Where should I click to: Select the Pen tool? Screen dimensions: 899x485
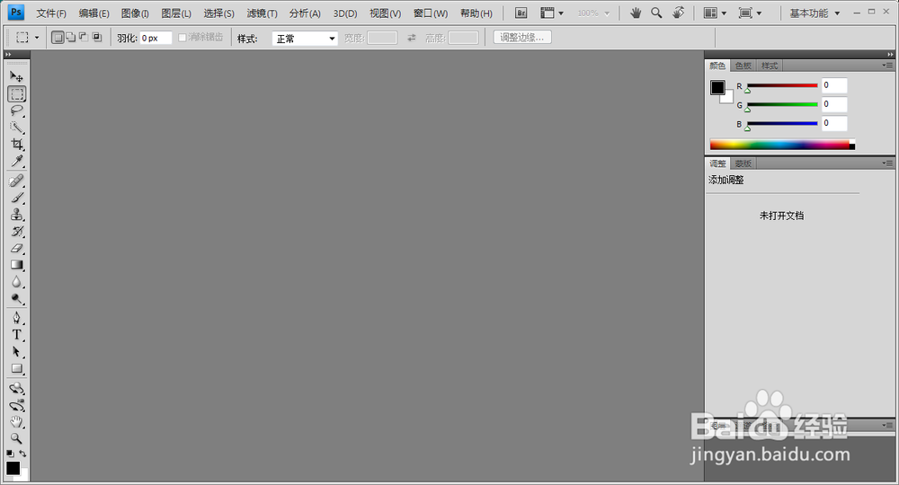click(16, 318)
